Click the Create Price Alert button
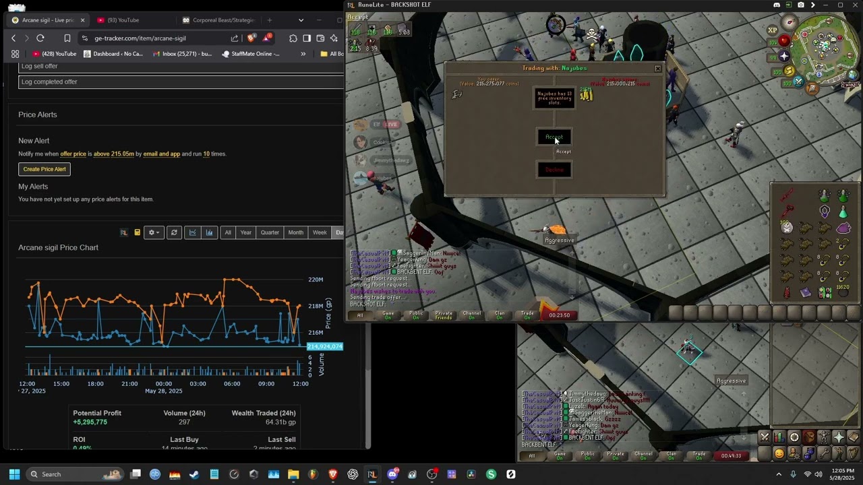The height and width of the screenshot is (485, 863). tap(44, 169)
